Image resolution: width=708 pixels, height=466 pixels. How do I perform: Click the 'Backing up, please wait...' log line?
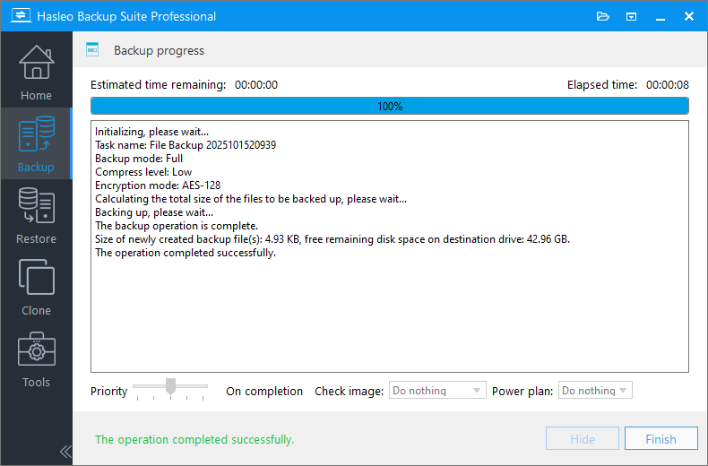154,212
